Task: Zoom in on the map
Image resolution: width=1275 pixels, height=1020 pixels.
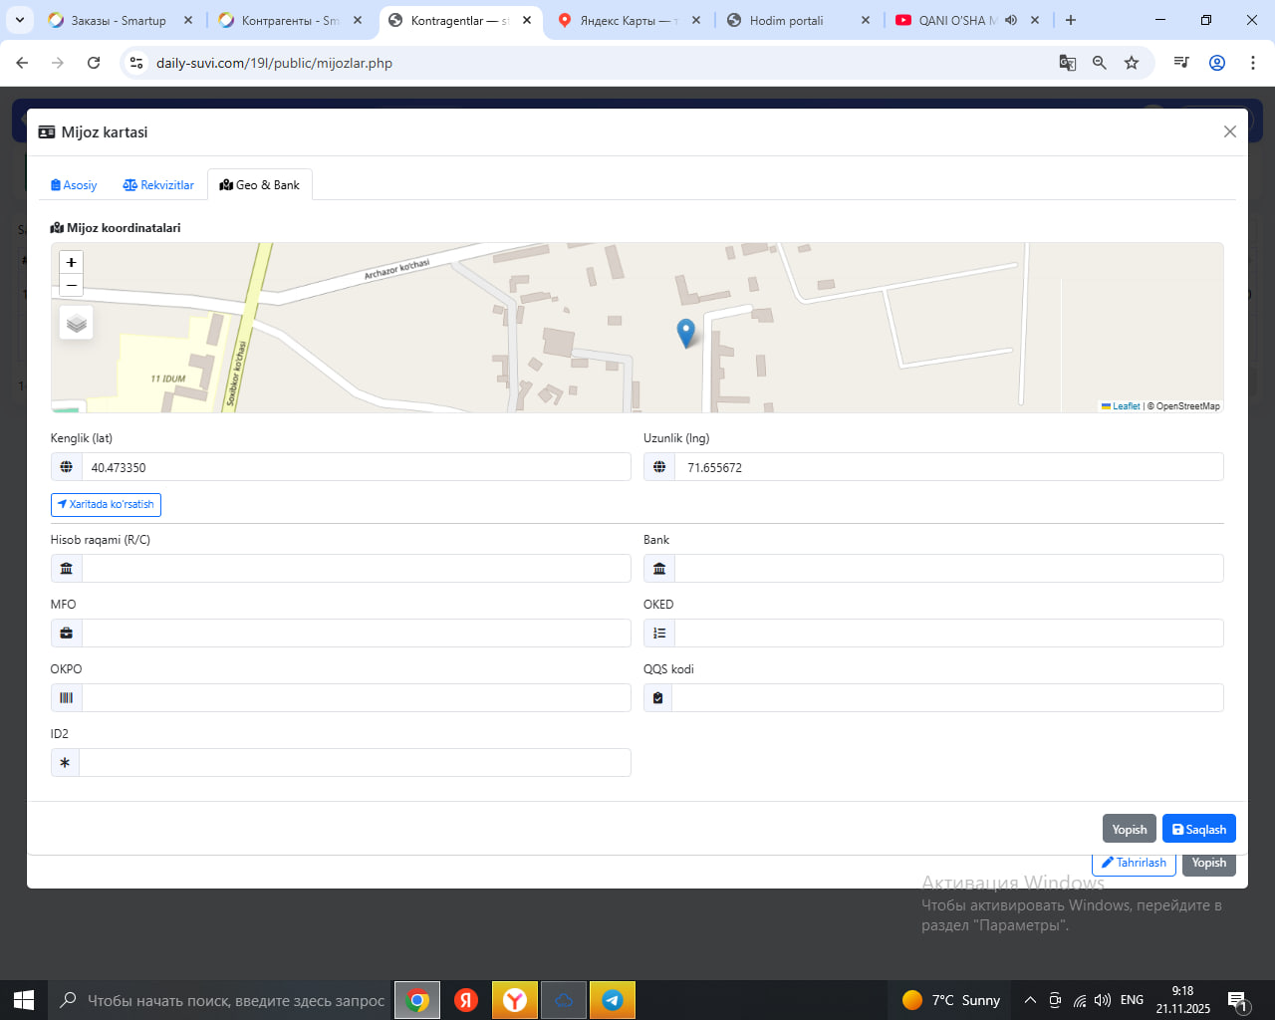Action: tap(71, 262)
